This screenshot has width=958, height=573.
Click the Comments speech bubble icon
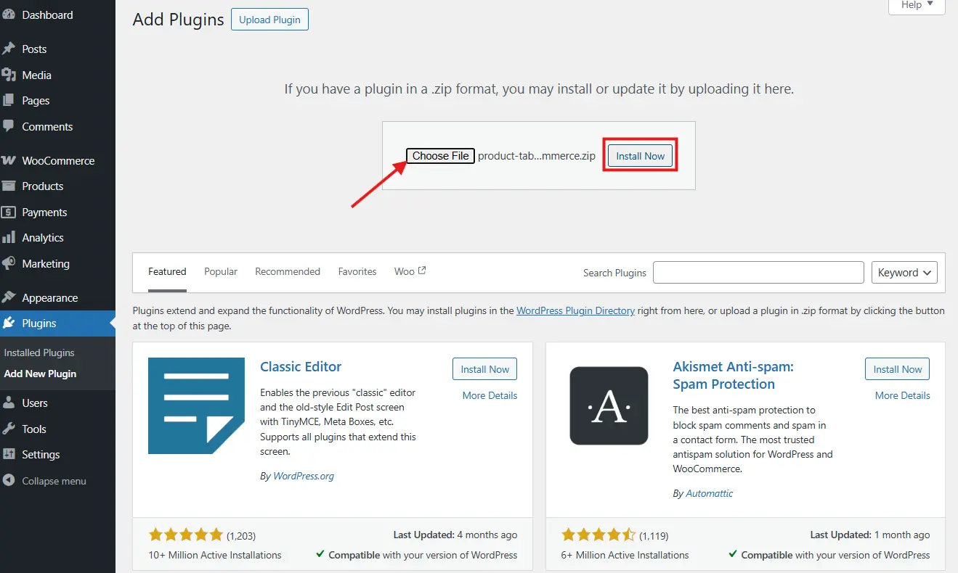(9, 126)
